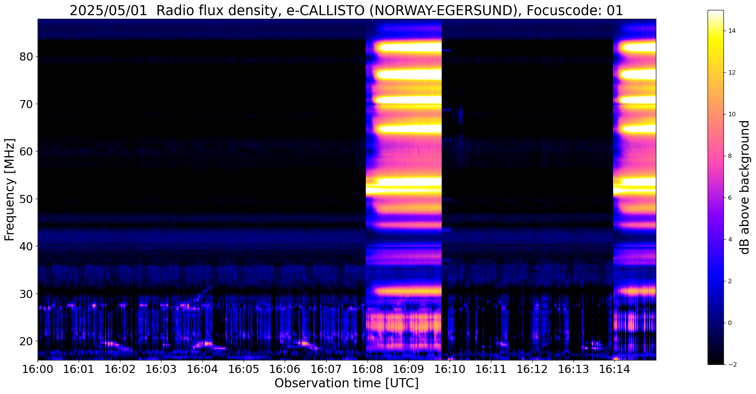Viewport: 756px width, 394px height.
Task: Click the 16:06 time tick label
Action: tap(285, 369)
